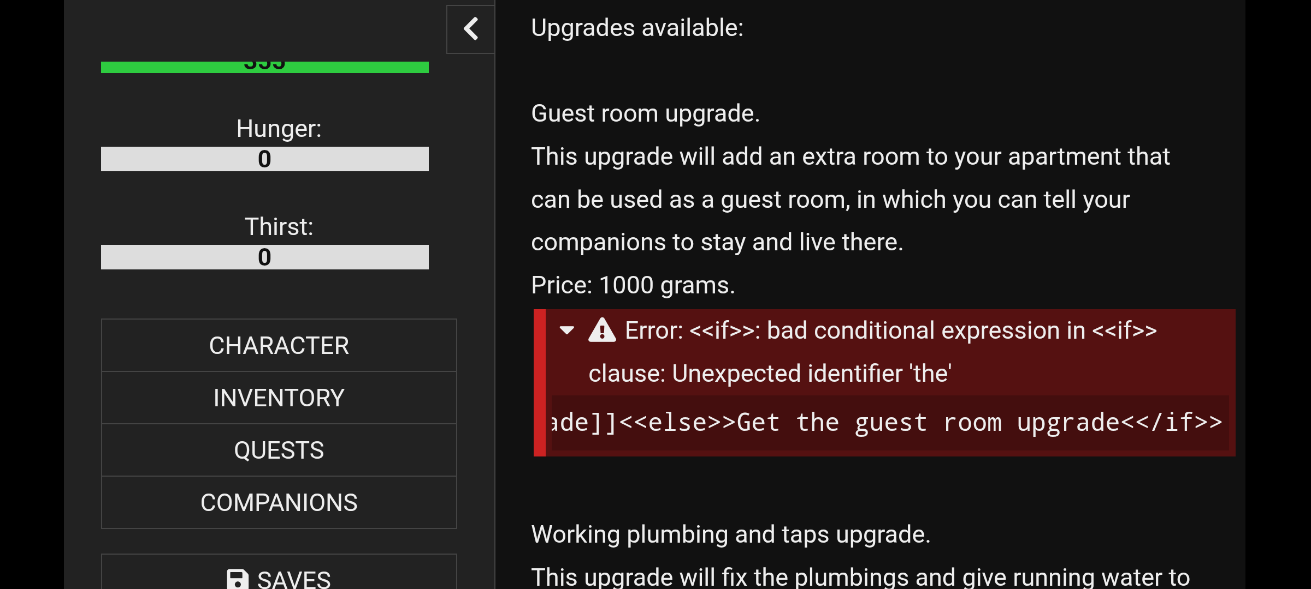This screenshot has height=589, width=1311.
Task: Open the INVENTORY menu
Action: [279, 398]
